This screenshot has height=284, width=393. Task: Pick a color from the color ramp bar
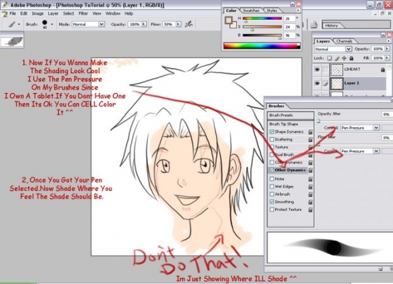coord(261,46)
